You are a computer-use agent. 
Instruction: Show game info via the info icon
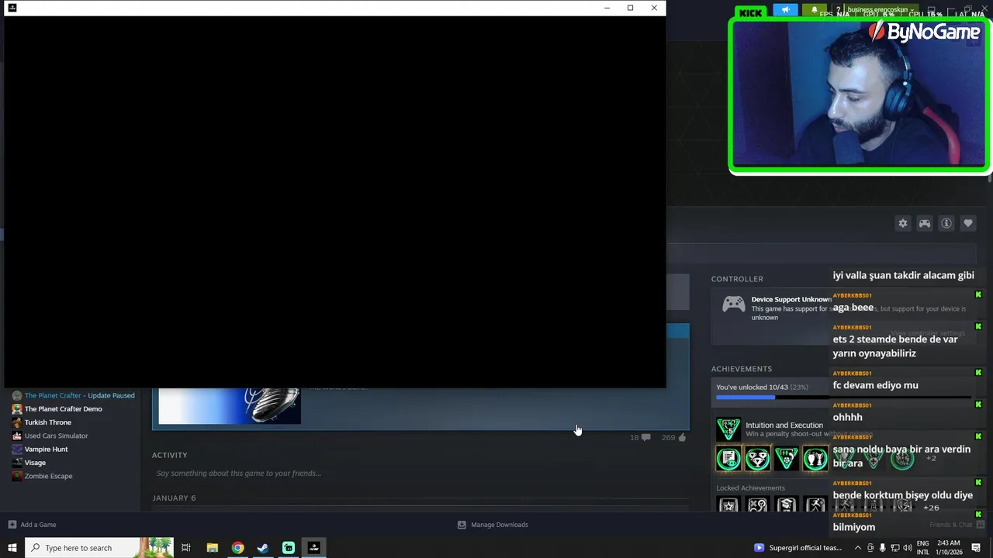(946, 223)
